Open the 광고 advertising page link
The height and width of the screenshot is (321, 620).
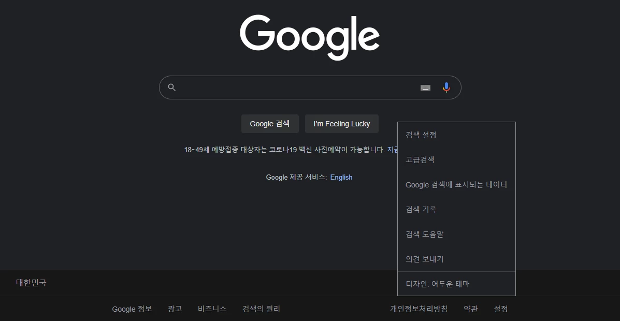click(x=174, y=308)
